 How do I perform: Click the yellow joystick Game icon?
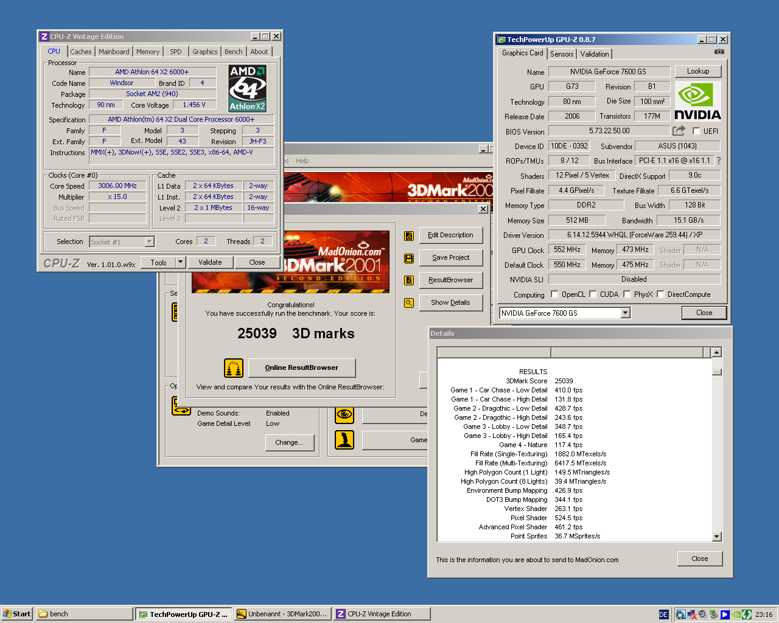[x=344, y=440]
